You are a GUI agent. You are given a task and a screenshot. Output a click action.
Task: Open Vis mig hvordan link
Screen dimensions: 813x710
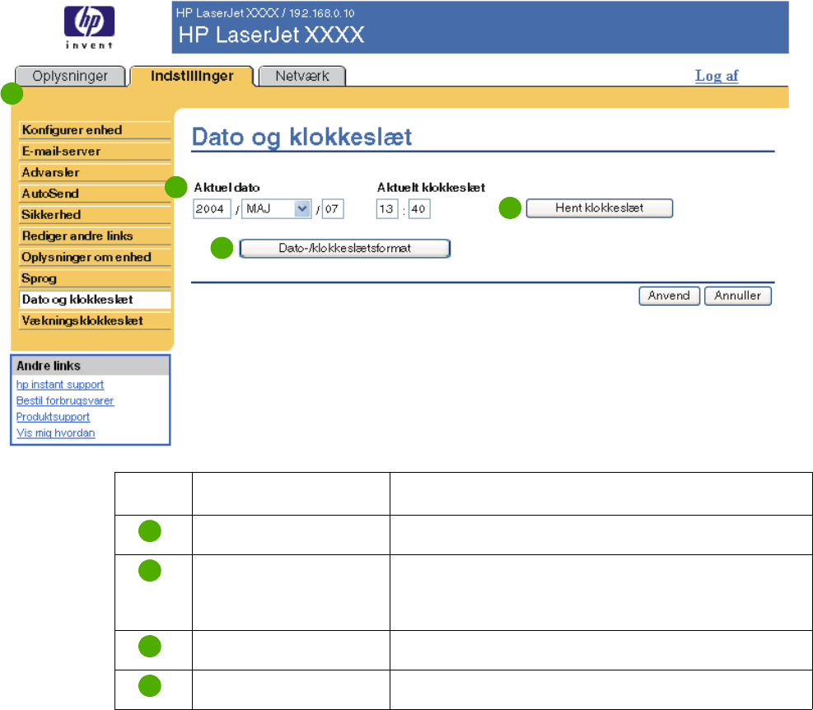[x=55, y=433]
